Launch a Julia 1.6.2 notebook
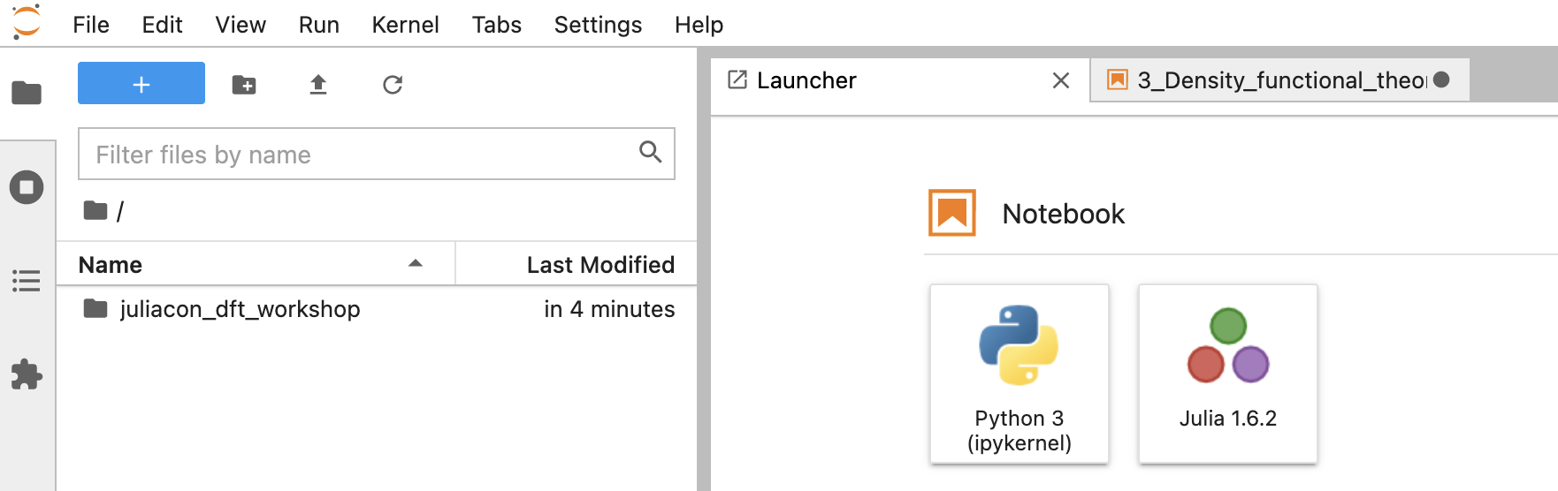The height and width of the screenshot is (491, 1558). tap(1227, 374)
